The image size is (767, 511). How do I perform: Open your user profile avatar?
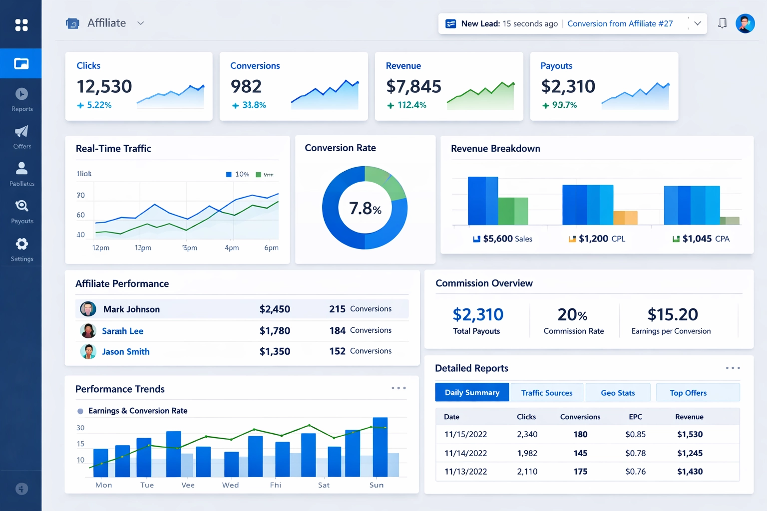(x=745, y=23)
